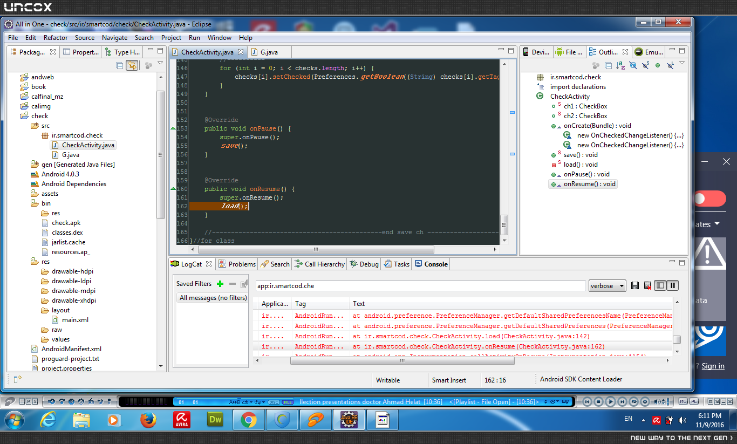This screenshot has height=444, width=737.
Task: Switch to the Search tab
Action: (275, 264)
